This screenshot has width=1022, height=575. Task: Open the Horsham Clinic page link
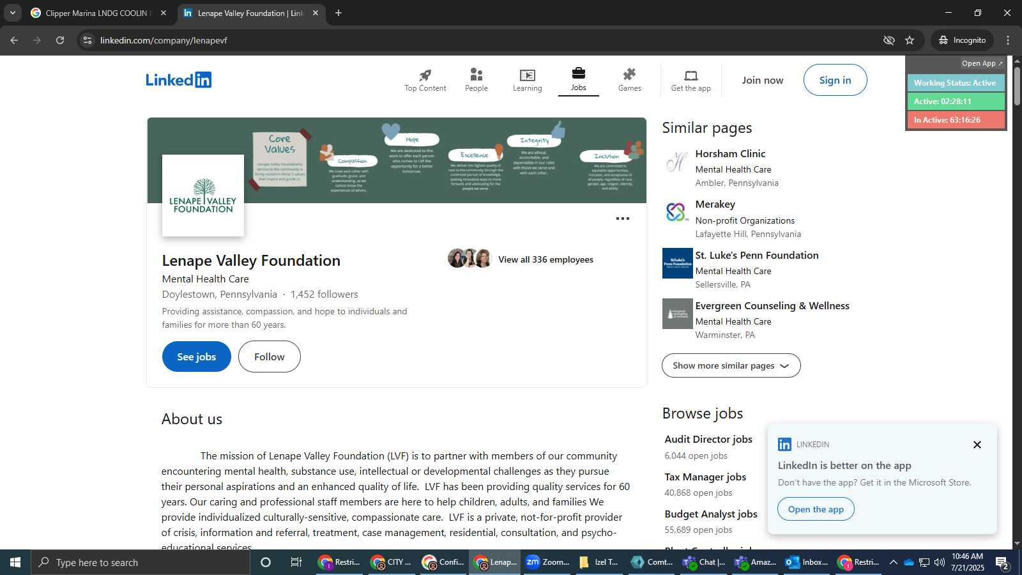click(730, 154)
